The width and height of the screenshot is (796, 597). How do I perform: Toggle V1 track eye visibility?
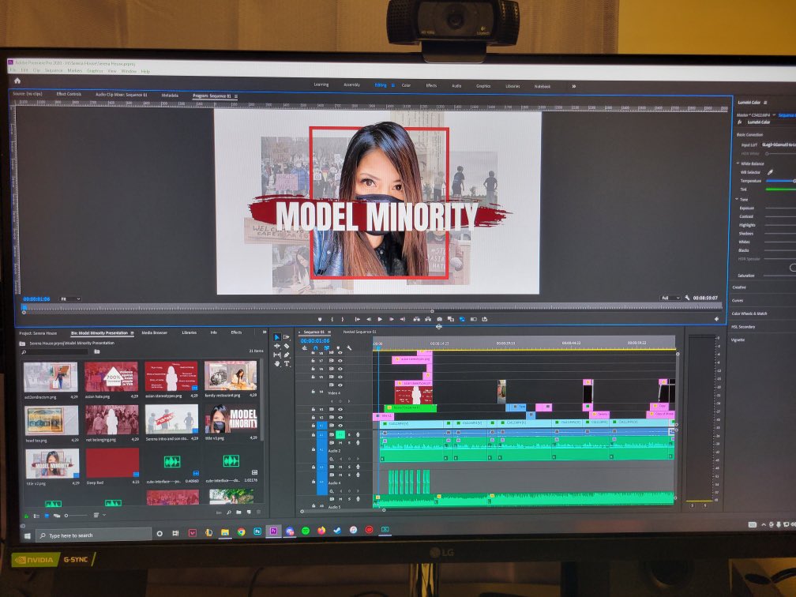pos(340,426)
